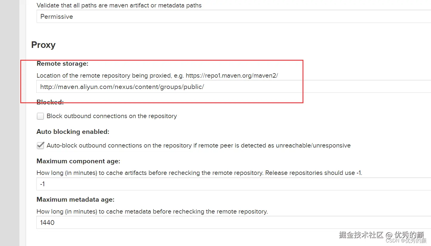Enable the Block outbound connections checkbox
Screen dimensions: 431x246
40,116
